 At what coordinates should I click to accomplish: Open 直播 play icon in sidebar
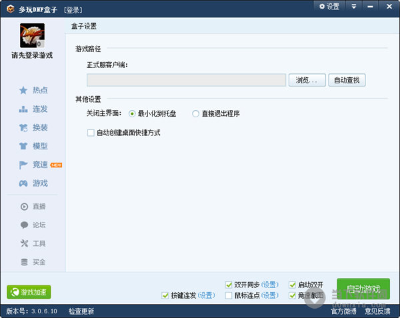pyautogui.click(x=24, y=207)
